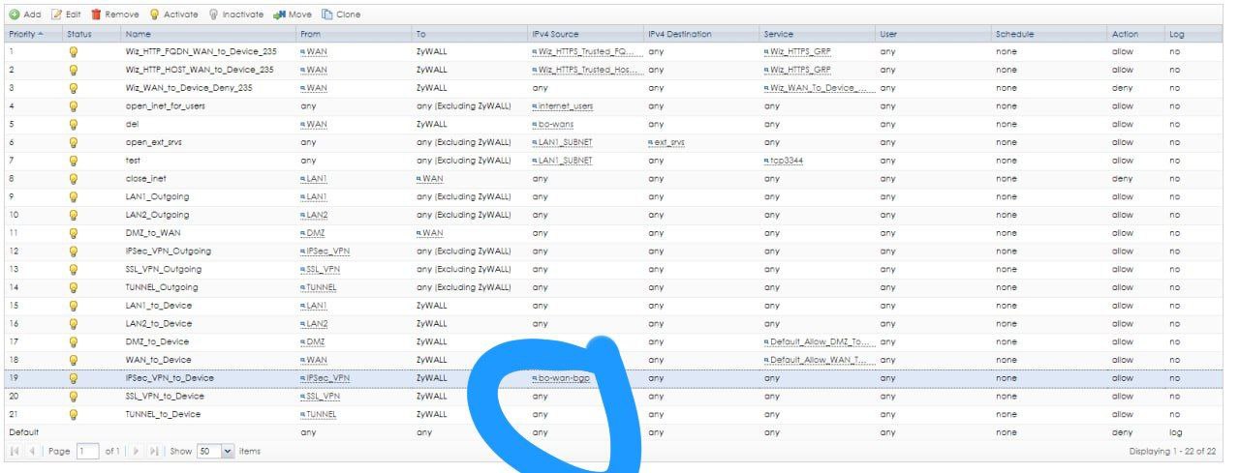Click the log value in Default row
The height and width of the screenshot is (473, 1240).
(1176, 433)
